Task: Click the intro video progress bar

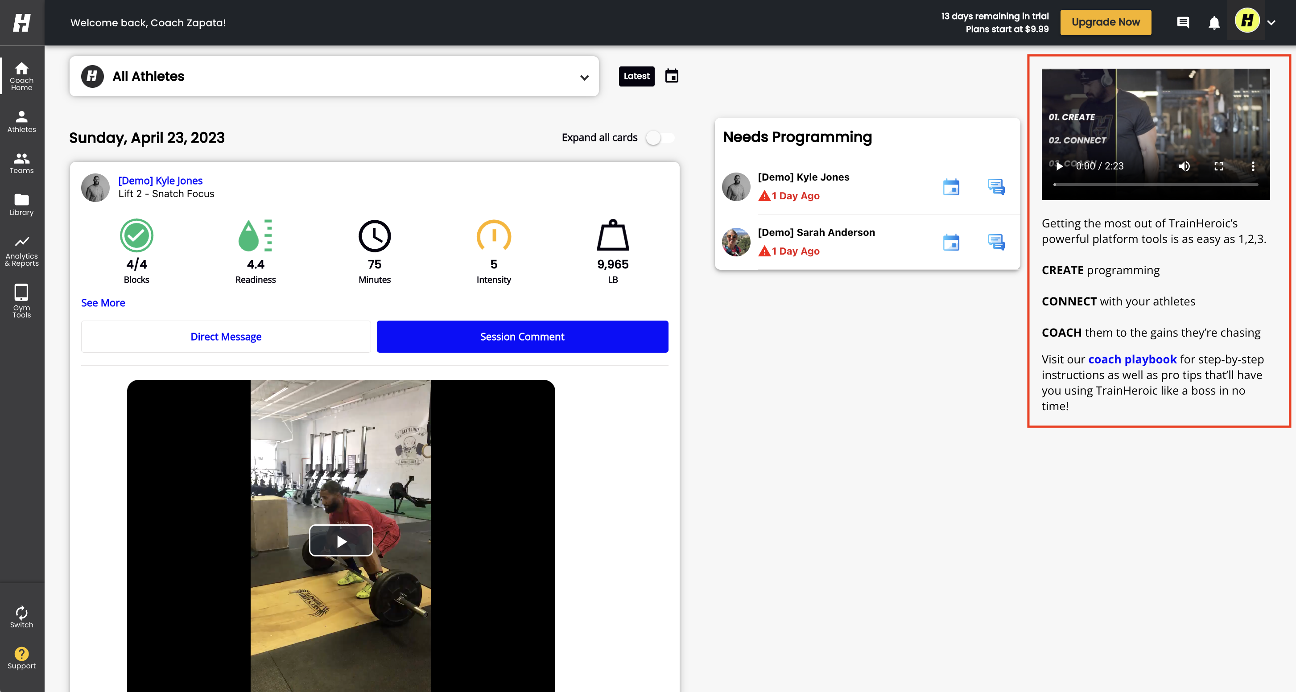Action: point(1156,185)
